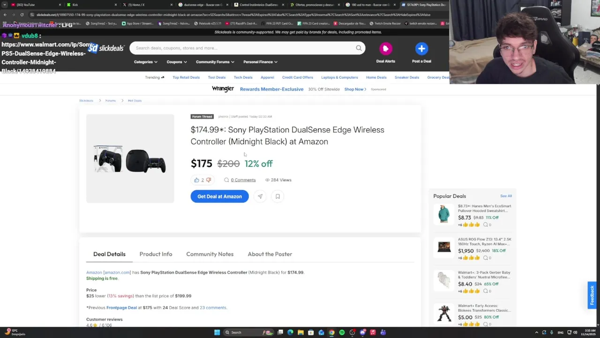
Task: Expand the Coupons dropdown
Action: coord(177,62)
